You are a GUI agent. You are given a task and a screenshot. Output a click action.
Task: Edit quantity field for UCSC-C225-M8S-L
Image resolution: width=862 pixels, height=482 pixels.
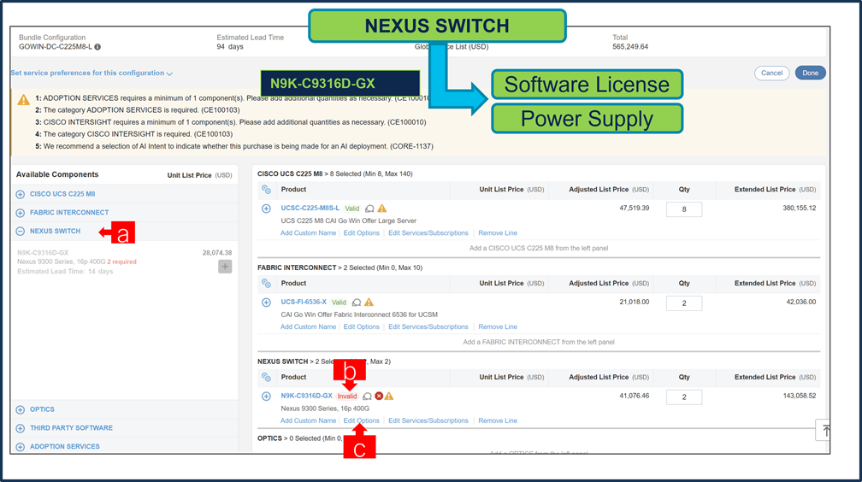point(684,209)
